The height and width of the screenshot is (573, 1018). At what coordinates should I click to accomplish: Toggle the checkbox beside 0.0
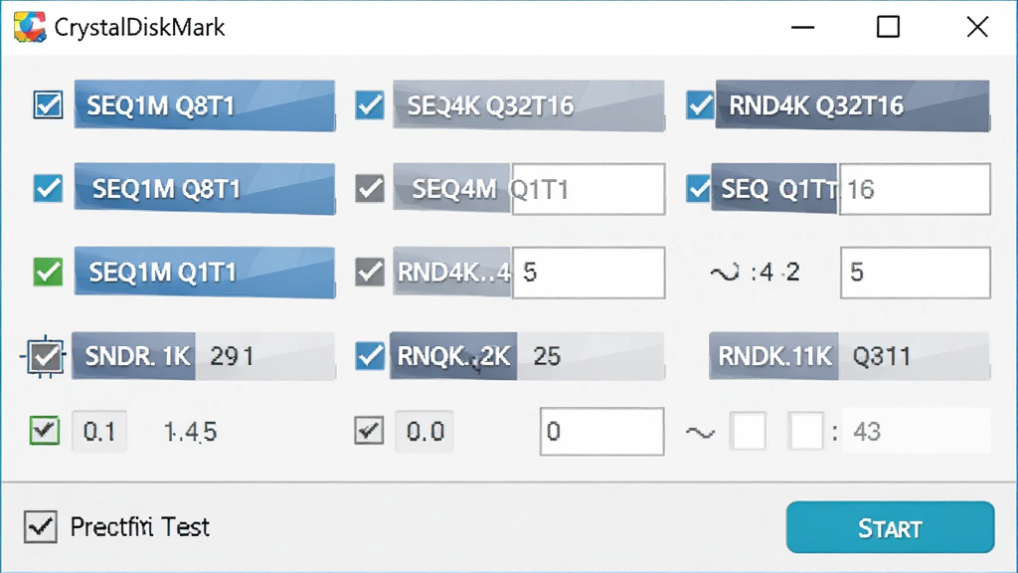point(369,431)
